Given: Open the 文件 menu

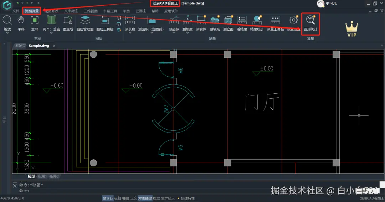Looking at the screenshot, I should pyautogui.click(x=16, y=11).
